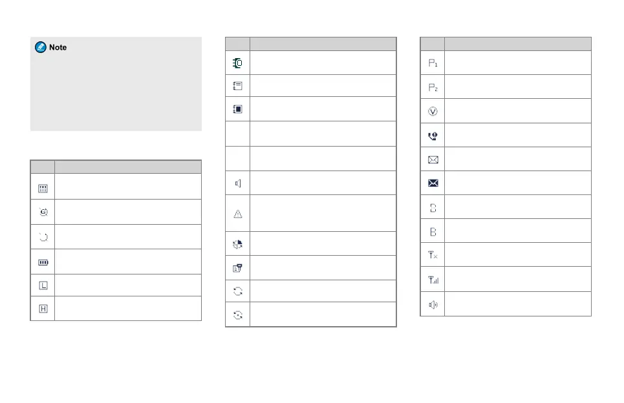Click the solid letter B icon

(433, 232)
